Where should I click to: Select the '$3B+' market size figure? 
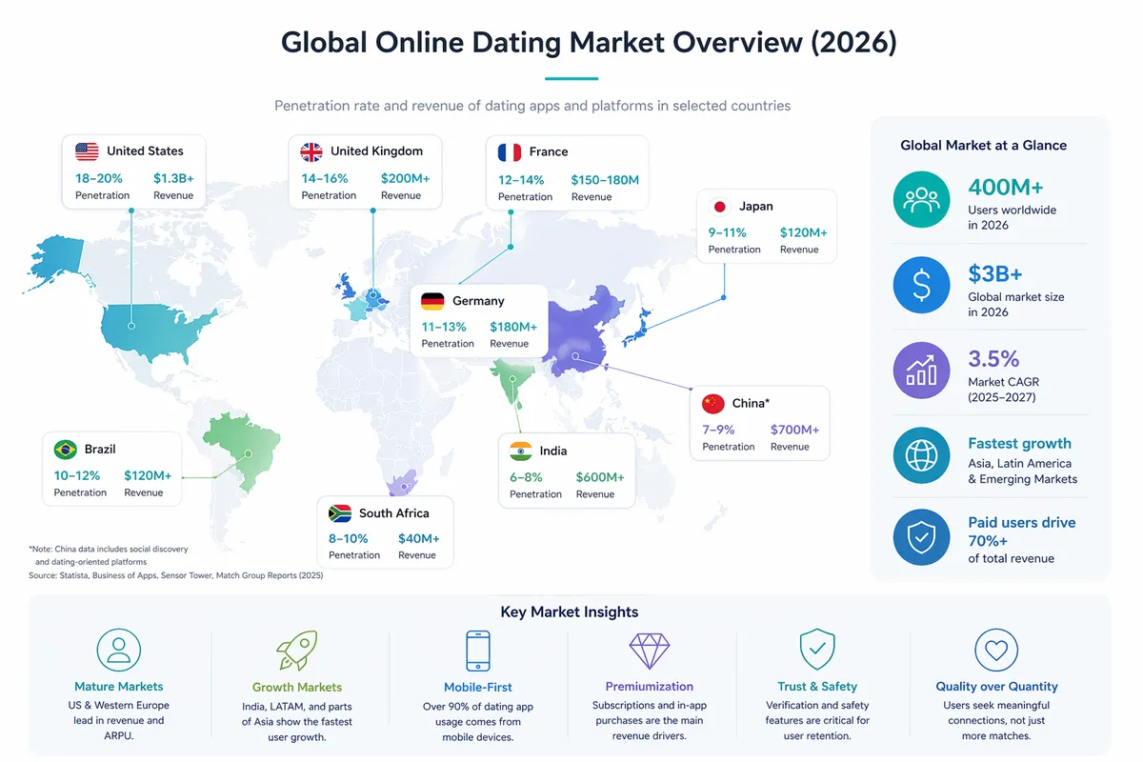995,274
